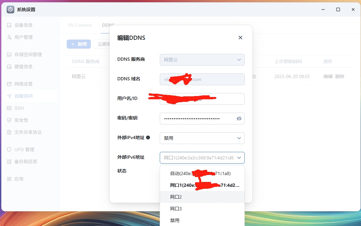Minimize the 系统设置 window

tap(323, 9)
